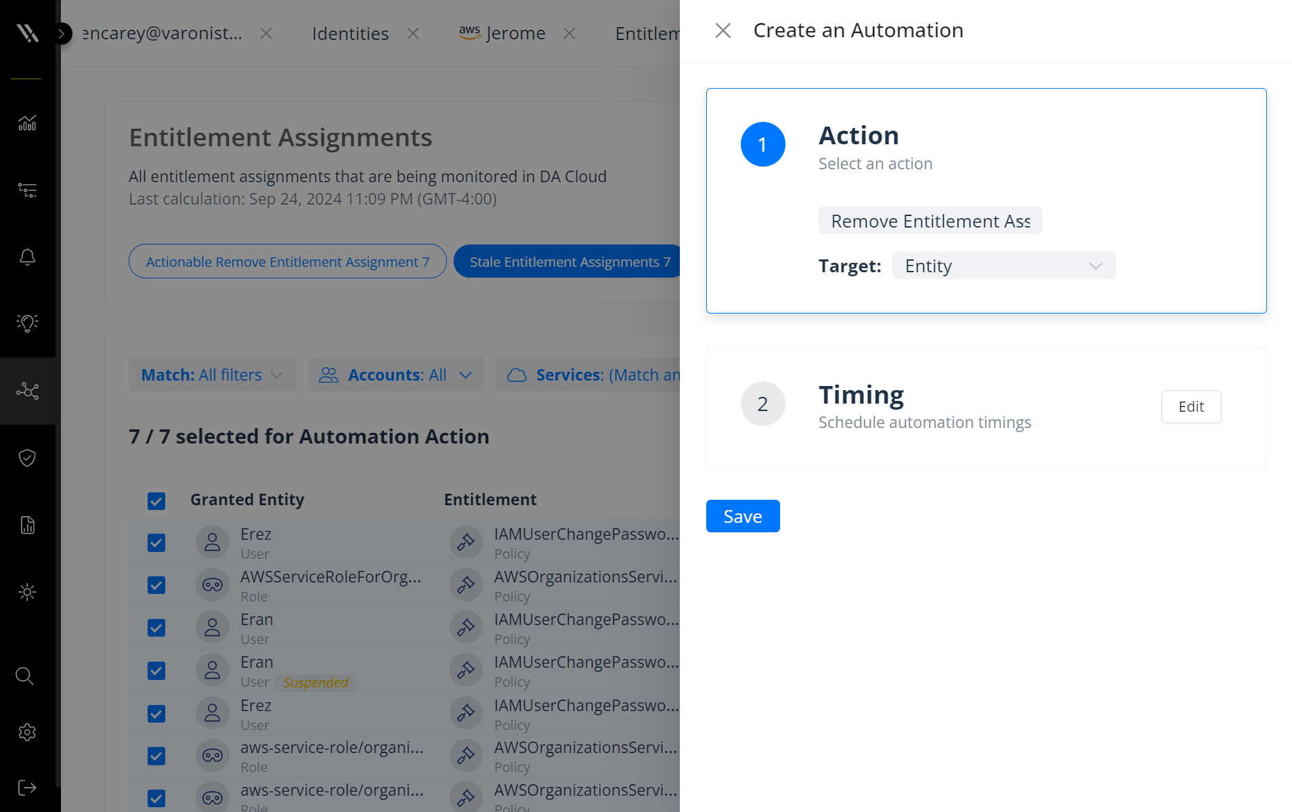The image size is (1292, 812).
Task: Click the services cloud icon in filter
Action: [517, 375]
